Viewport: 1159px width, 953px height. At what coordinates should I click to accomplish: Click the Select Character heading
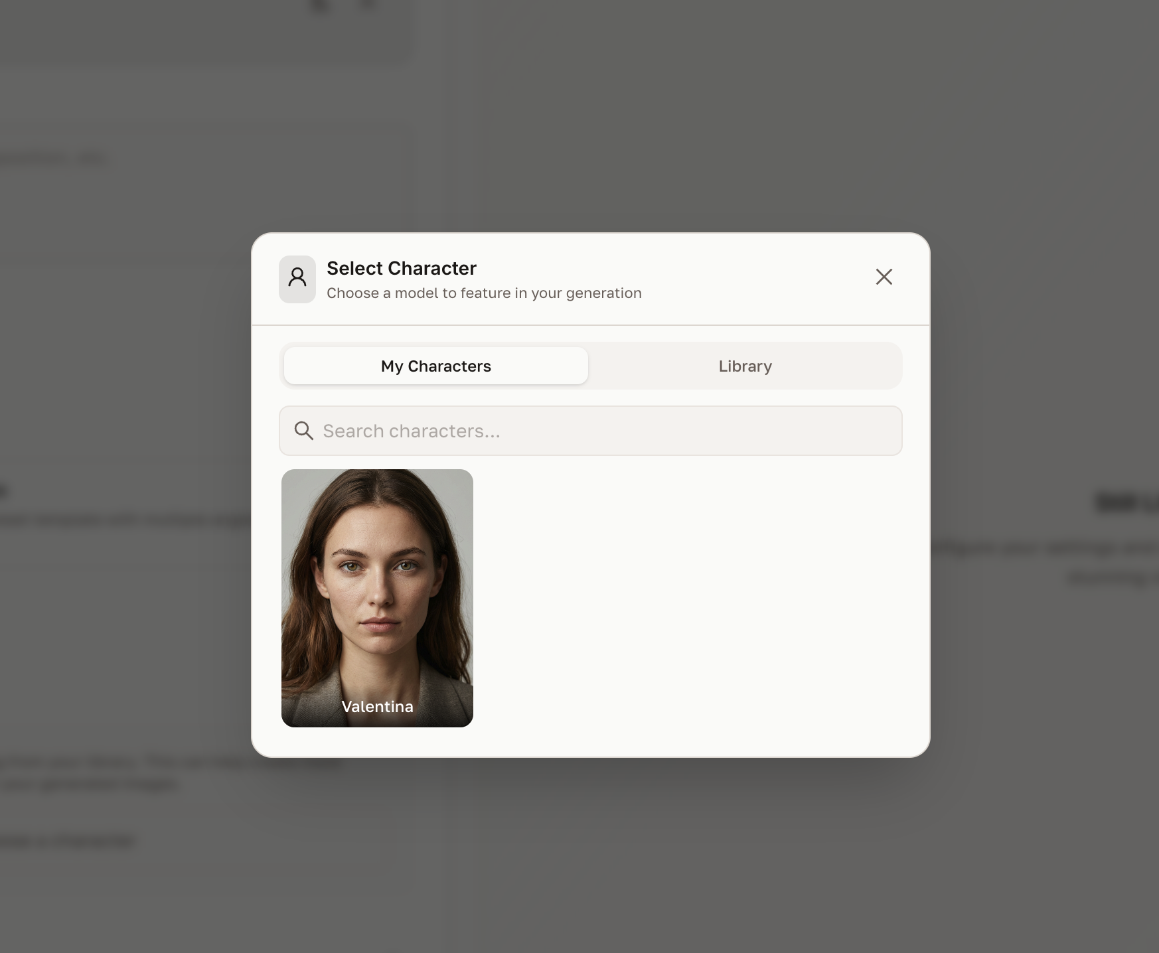click(401, 268)
